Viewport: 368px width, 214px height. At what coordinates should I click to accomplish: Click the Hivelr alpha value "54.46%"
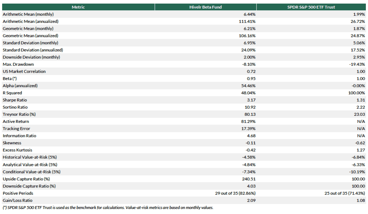pyautogui.click(x=248, y=86)
